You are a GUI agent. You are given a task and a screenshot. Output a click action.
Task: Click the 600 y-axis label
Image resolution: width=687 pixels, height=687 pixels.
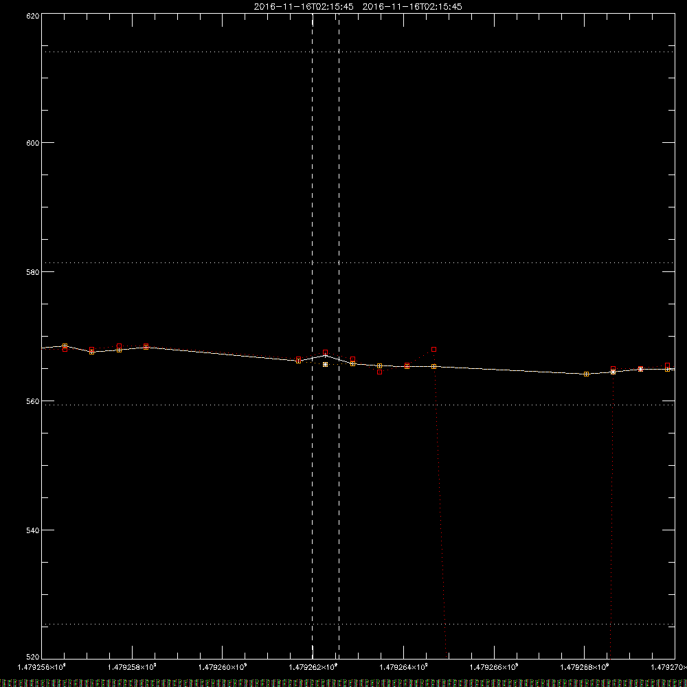(x=33, y=143)
